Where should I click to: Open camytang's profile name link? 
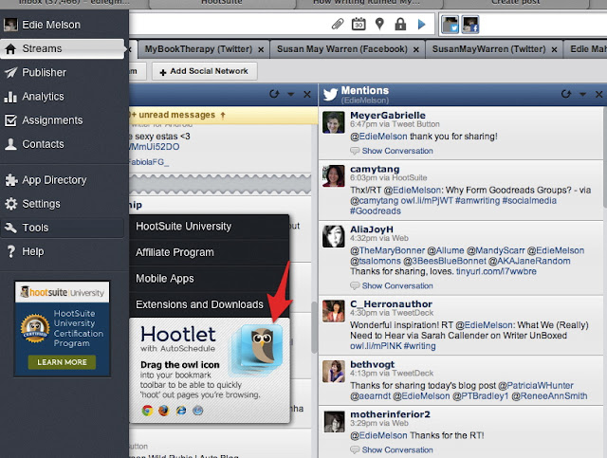point(375,169)
